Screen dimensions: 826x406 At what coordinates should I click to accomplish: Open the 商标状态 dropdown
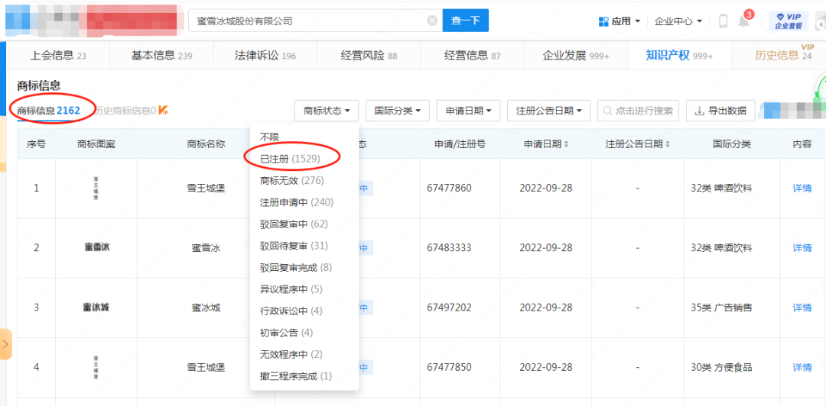[x=327, y=111]
